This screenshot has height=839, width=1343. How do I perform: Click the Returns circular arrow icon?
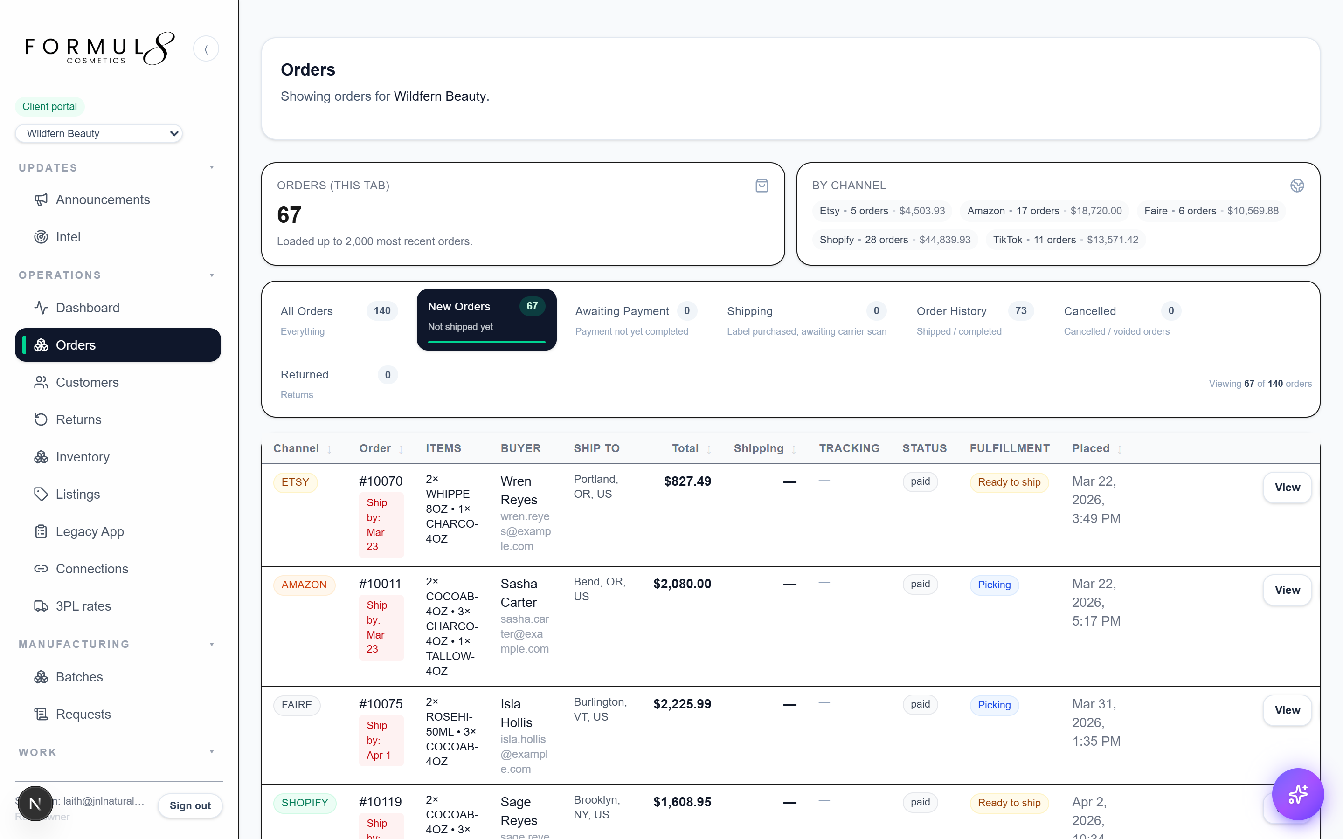pos(41,419)
